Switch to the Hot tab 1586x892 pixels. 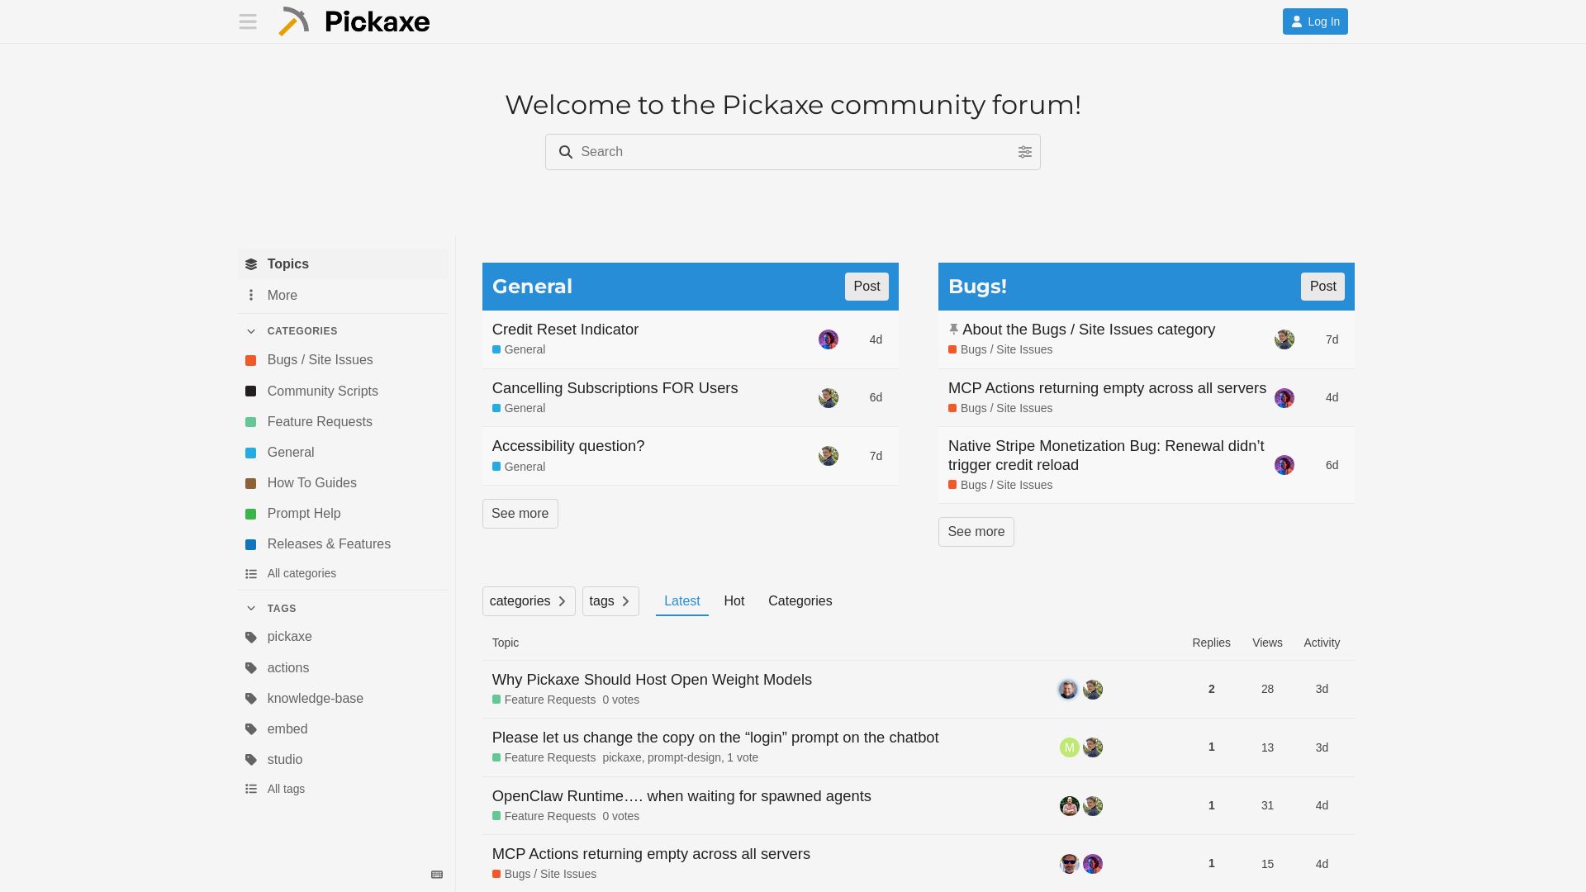(734, 601)
